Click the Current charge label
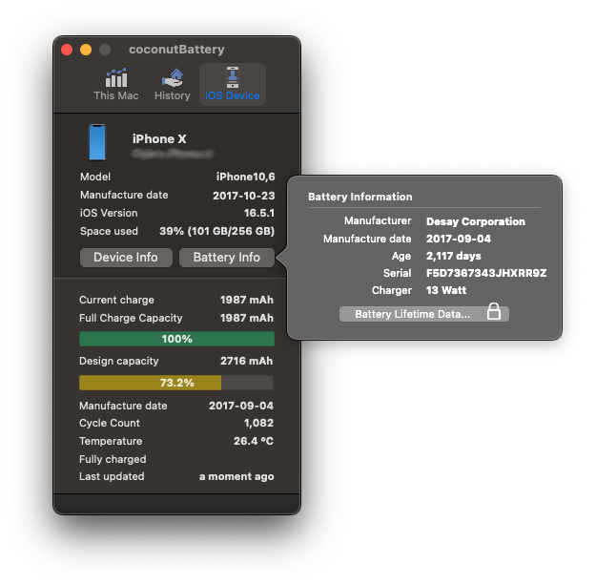The width and height of the screenshot is (596, 585). (116, 300)
